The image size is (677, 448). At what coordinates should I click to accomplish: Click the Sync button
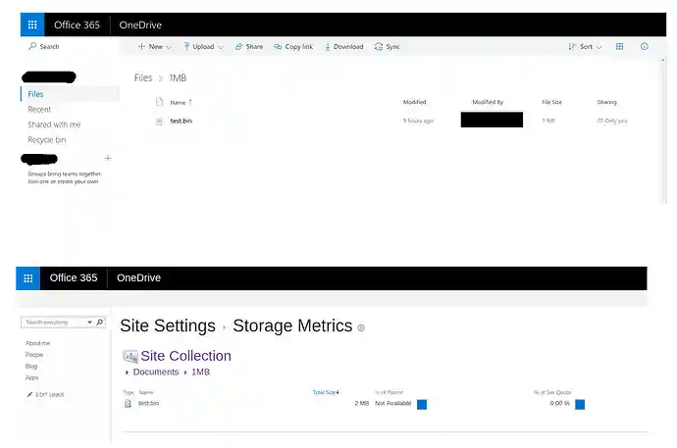tap(388, 47)
